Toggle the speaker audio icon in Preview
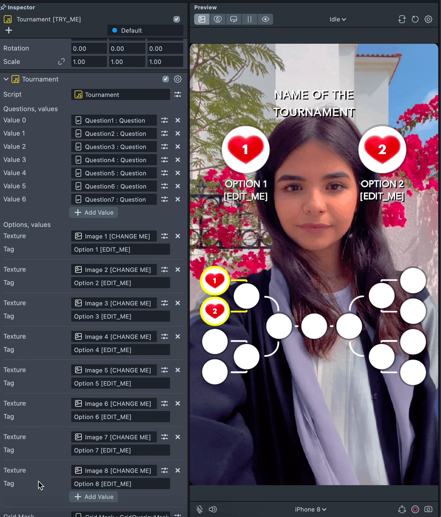 tap(213, 509)
